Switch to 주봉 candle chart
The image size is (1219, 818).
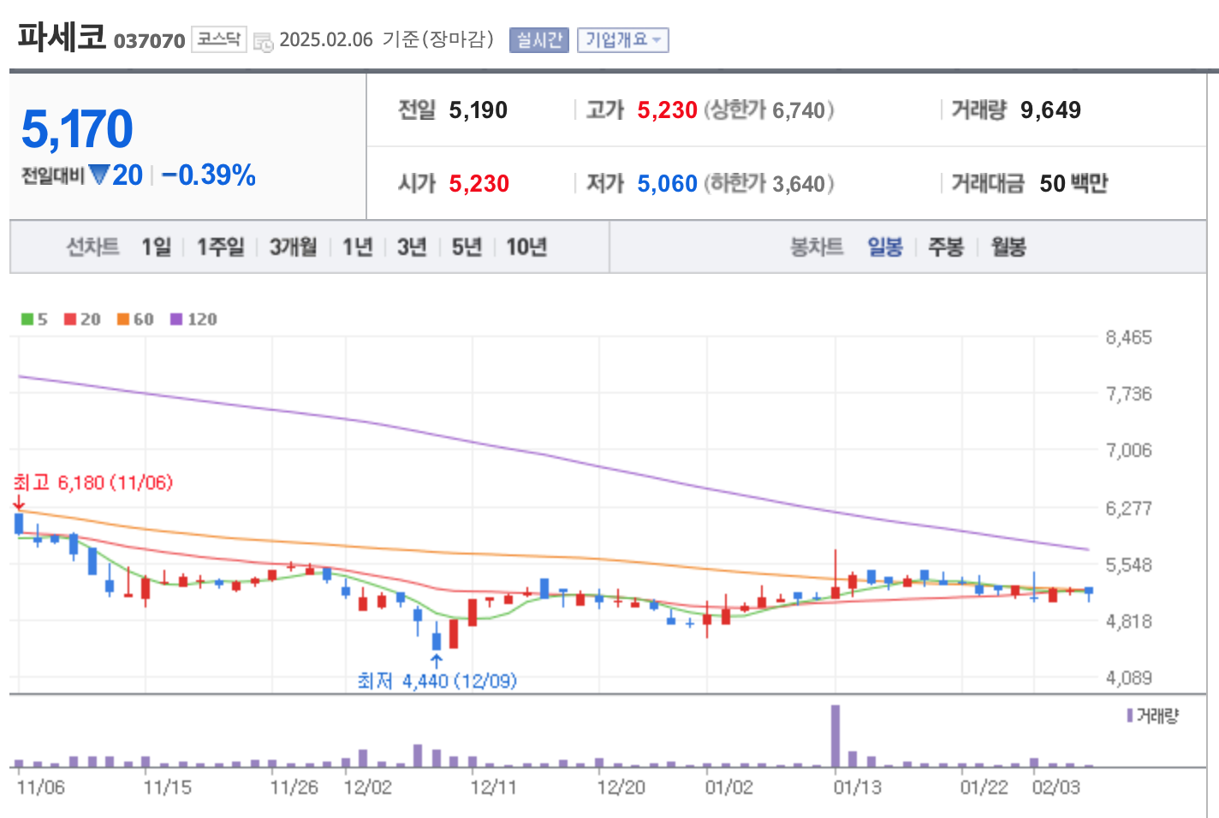coord(946,247)
